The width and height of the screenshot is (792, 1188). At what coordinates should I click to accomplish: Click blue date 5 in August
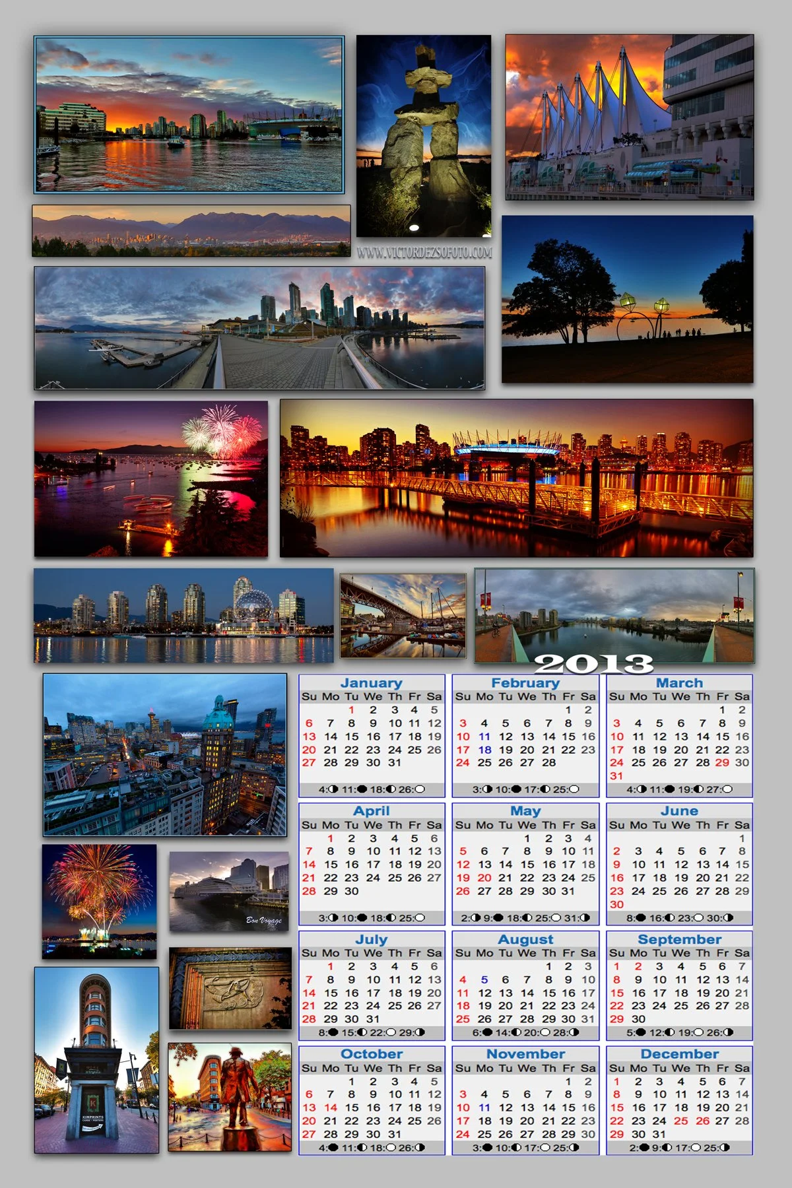click(484, 980)
